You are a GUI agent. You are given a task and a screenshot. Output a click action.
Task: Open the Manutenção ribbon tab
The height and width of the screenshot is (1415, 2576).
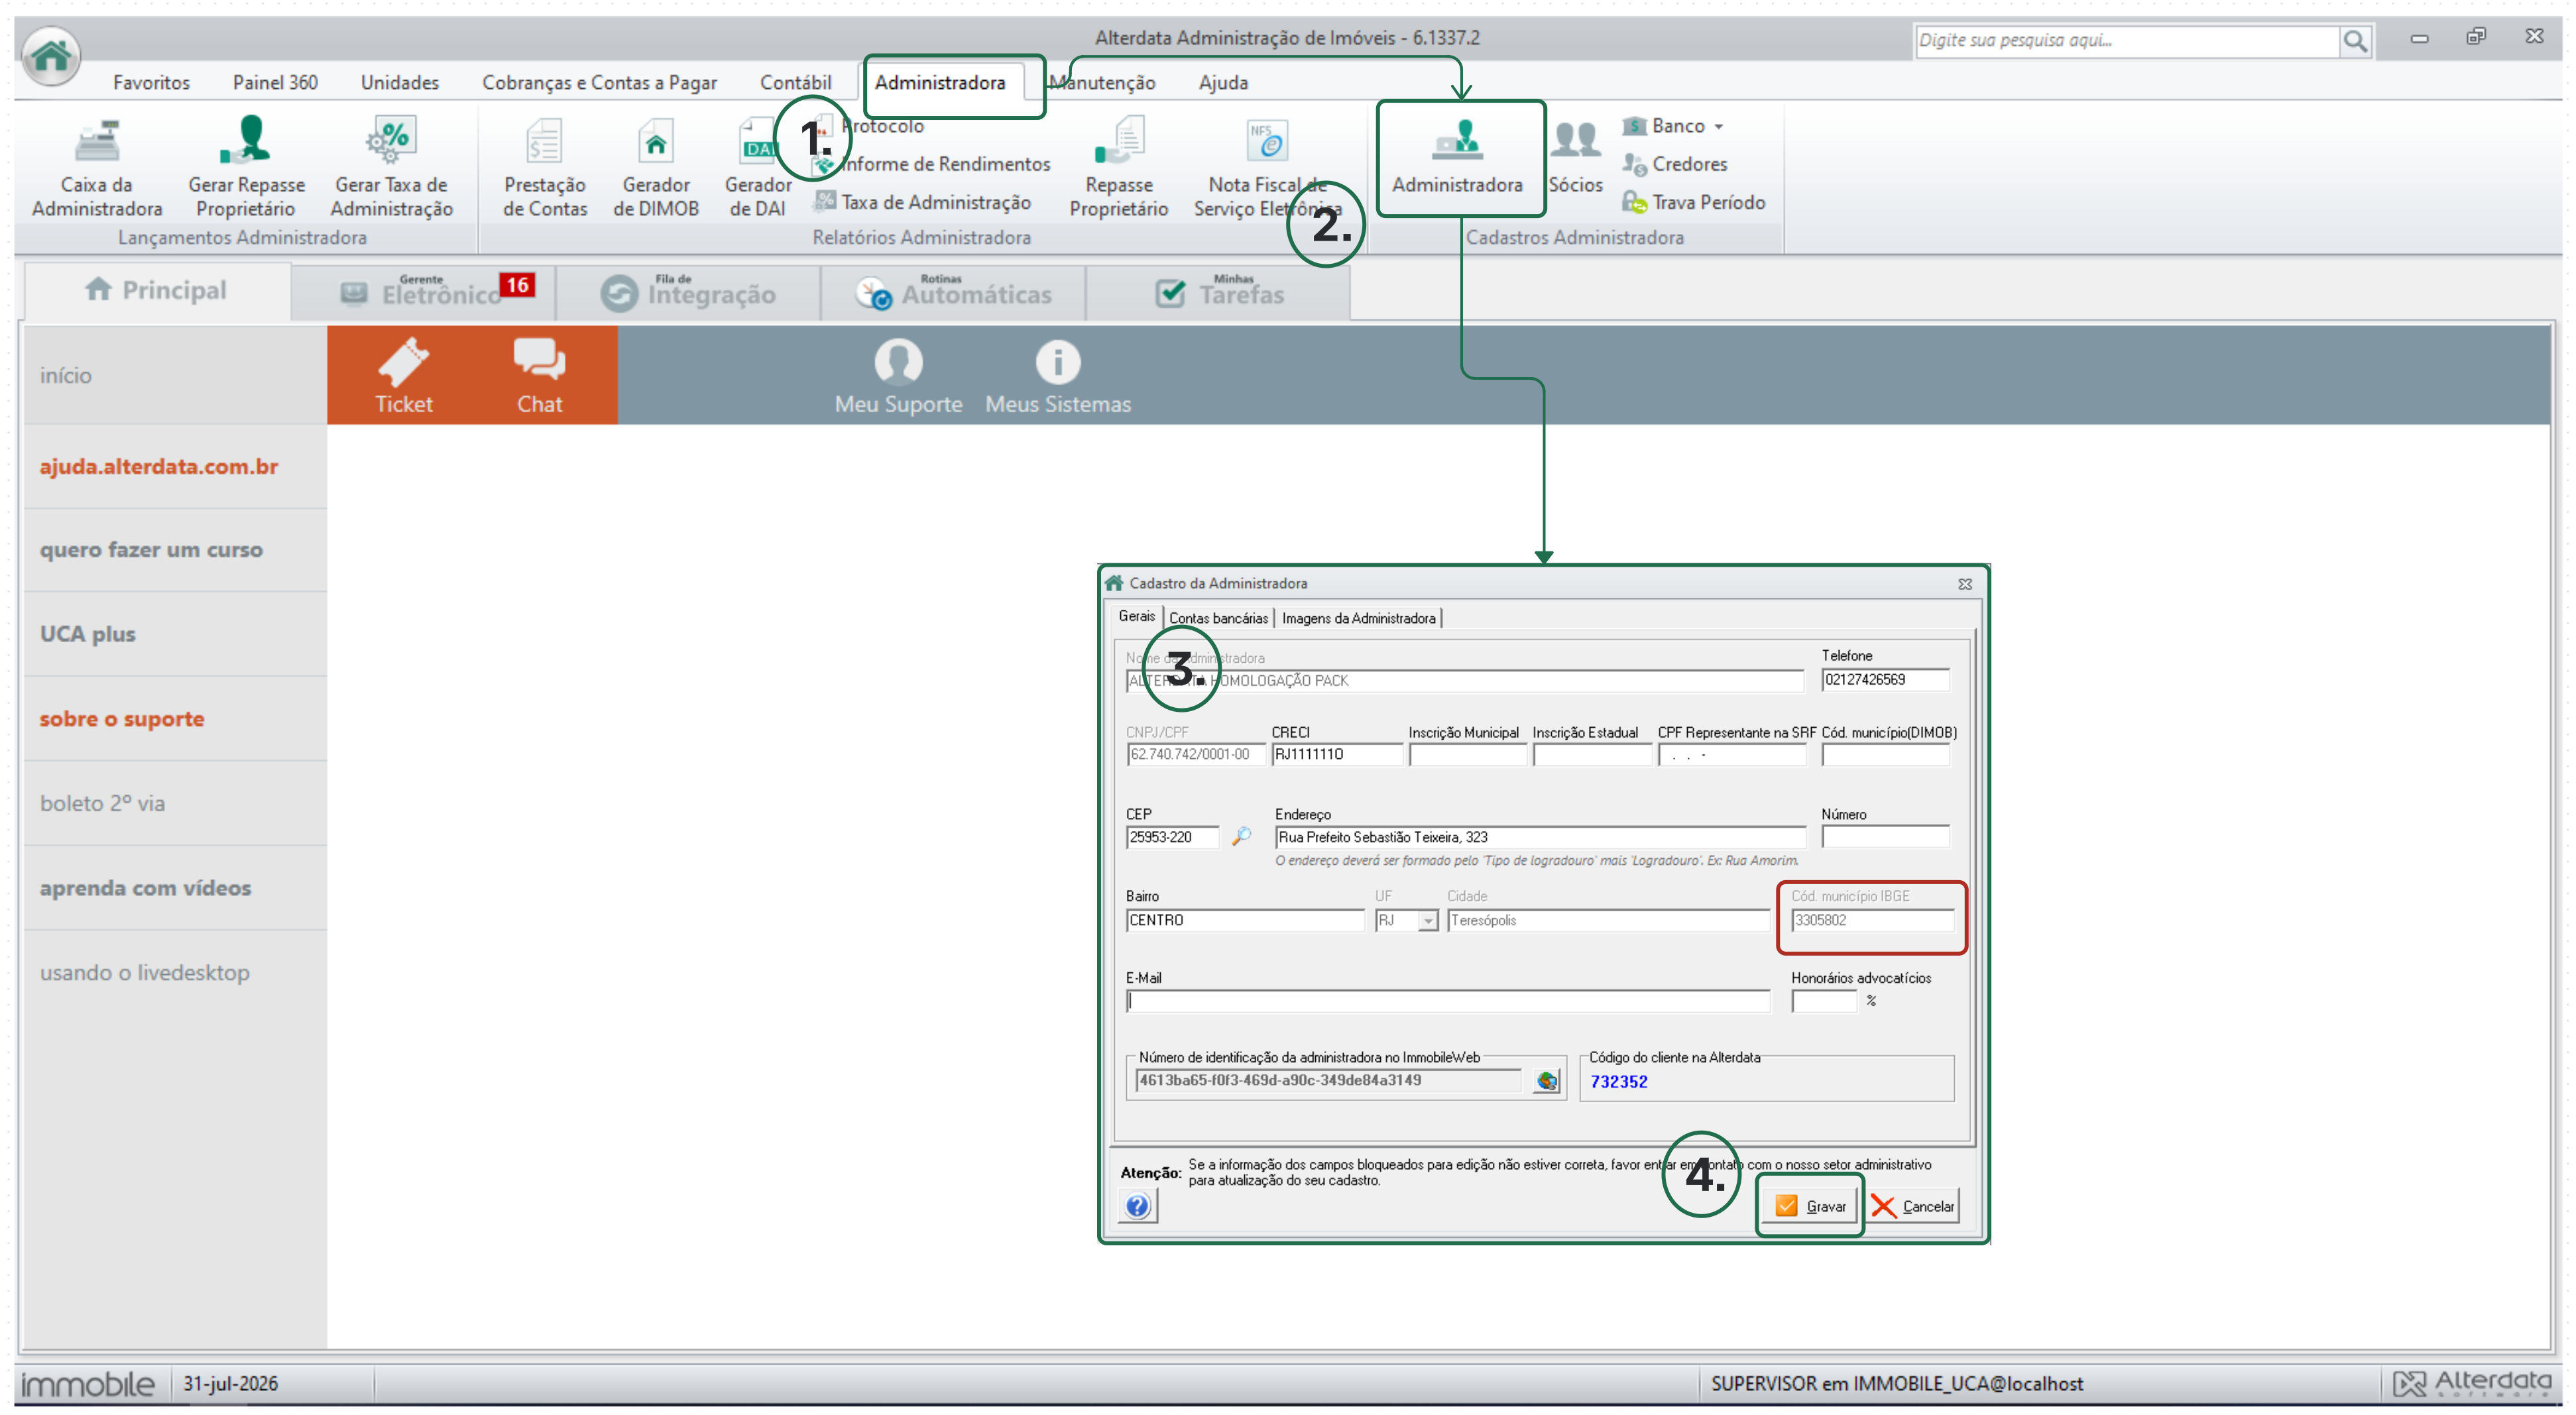click(x=1103, y=82)
